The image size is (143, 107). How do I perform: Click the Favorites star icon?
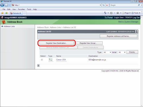click(x=2, y=13)
